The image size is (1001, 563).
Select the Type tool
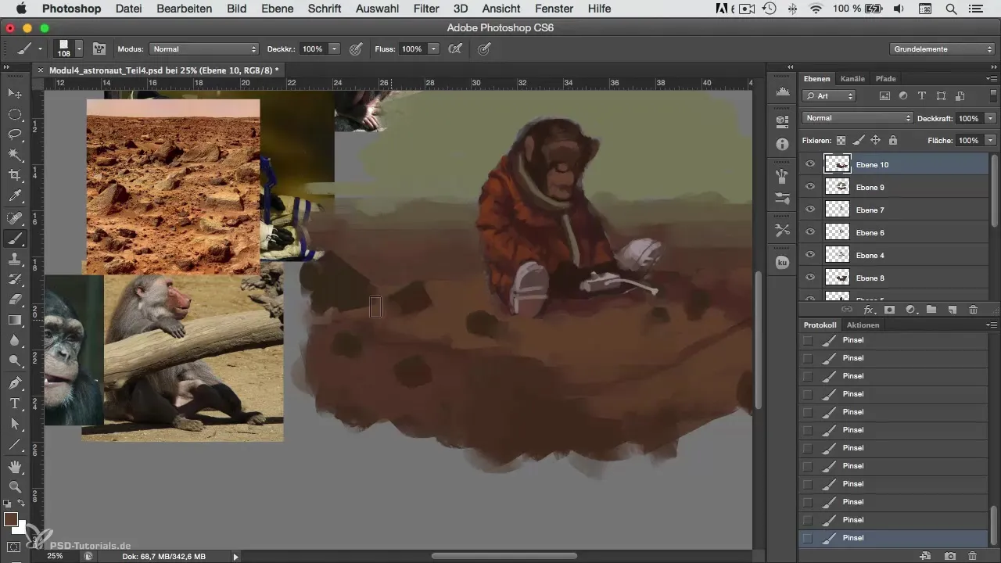pyautogui.click(x=15, y=403)
